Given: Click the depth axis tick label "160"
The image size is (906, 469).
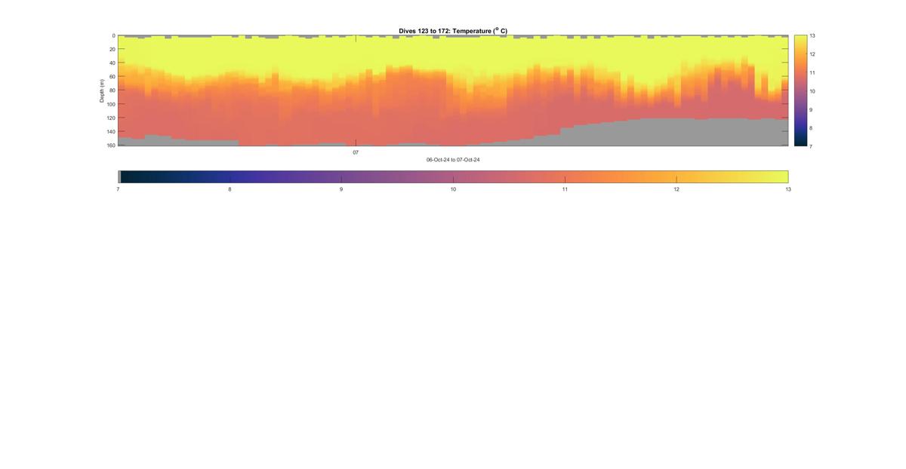Looking at the screenshot, I should click(110, 145).
